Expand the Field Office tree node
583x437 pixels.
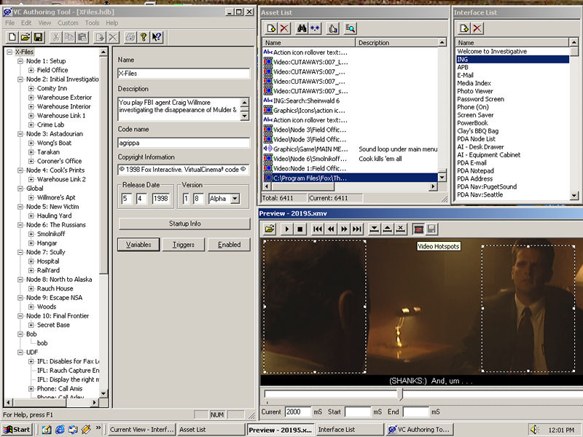coord(31,71)
